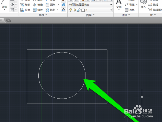Expand the Hatch tool dropdown arrow

coord(16,10)
